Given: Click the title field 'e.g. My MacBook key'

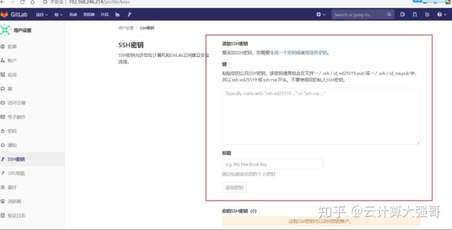Looking at the screenshot, I should click(x=272, y=164).
